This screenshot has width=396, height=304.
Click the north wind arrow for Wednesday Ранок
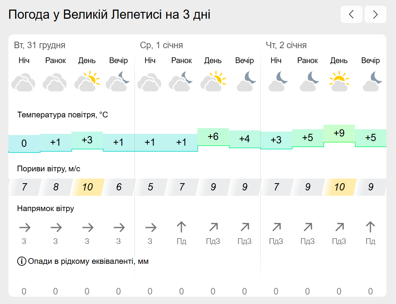(x=181, y=227)
